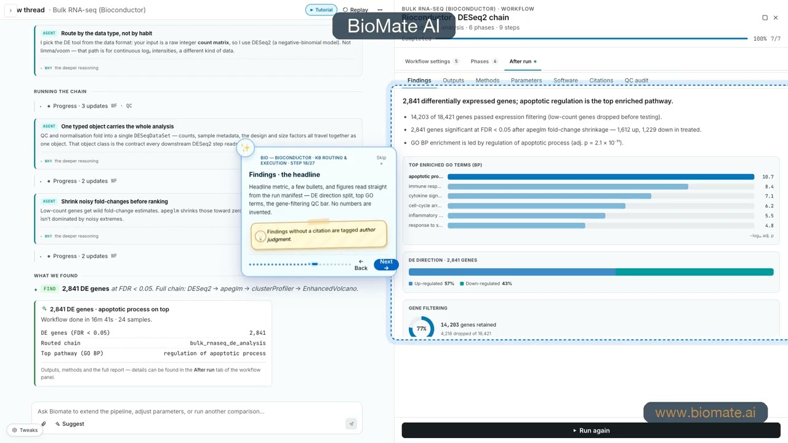Click the sparkle icon on the tutorial card
The image size is (788, 443).
[246, 148]
